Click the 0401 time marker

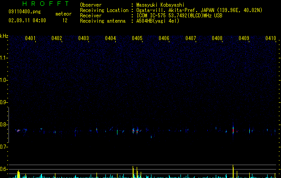point(30,38)
